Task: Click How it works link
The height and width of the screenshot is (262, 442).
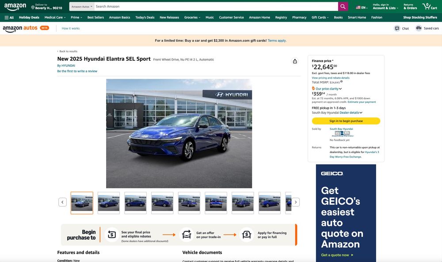Action: [x=71, y=28]
